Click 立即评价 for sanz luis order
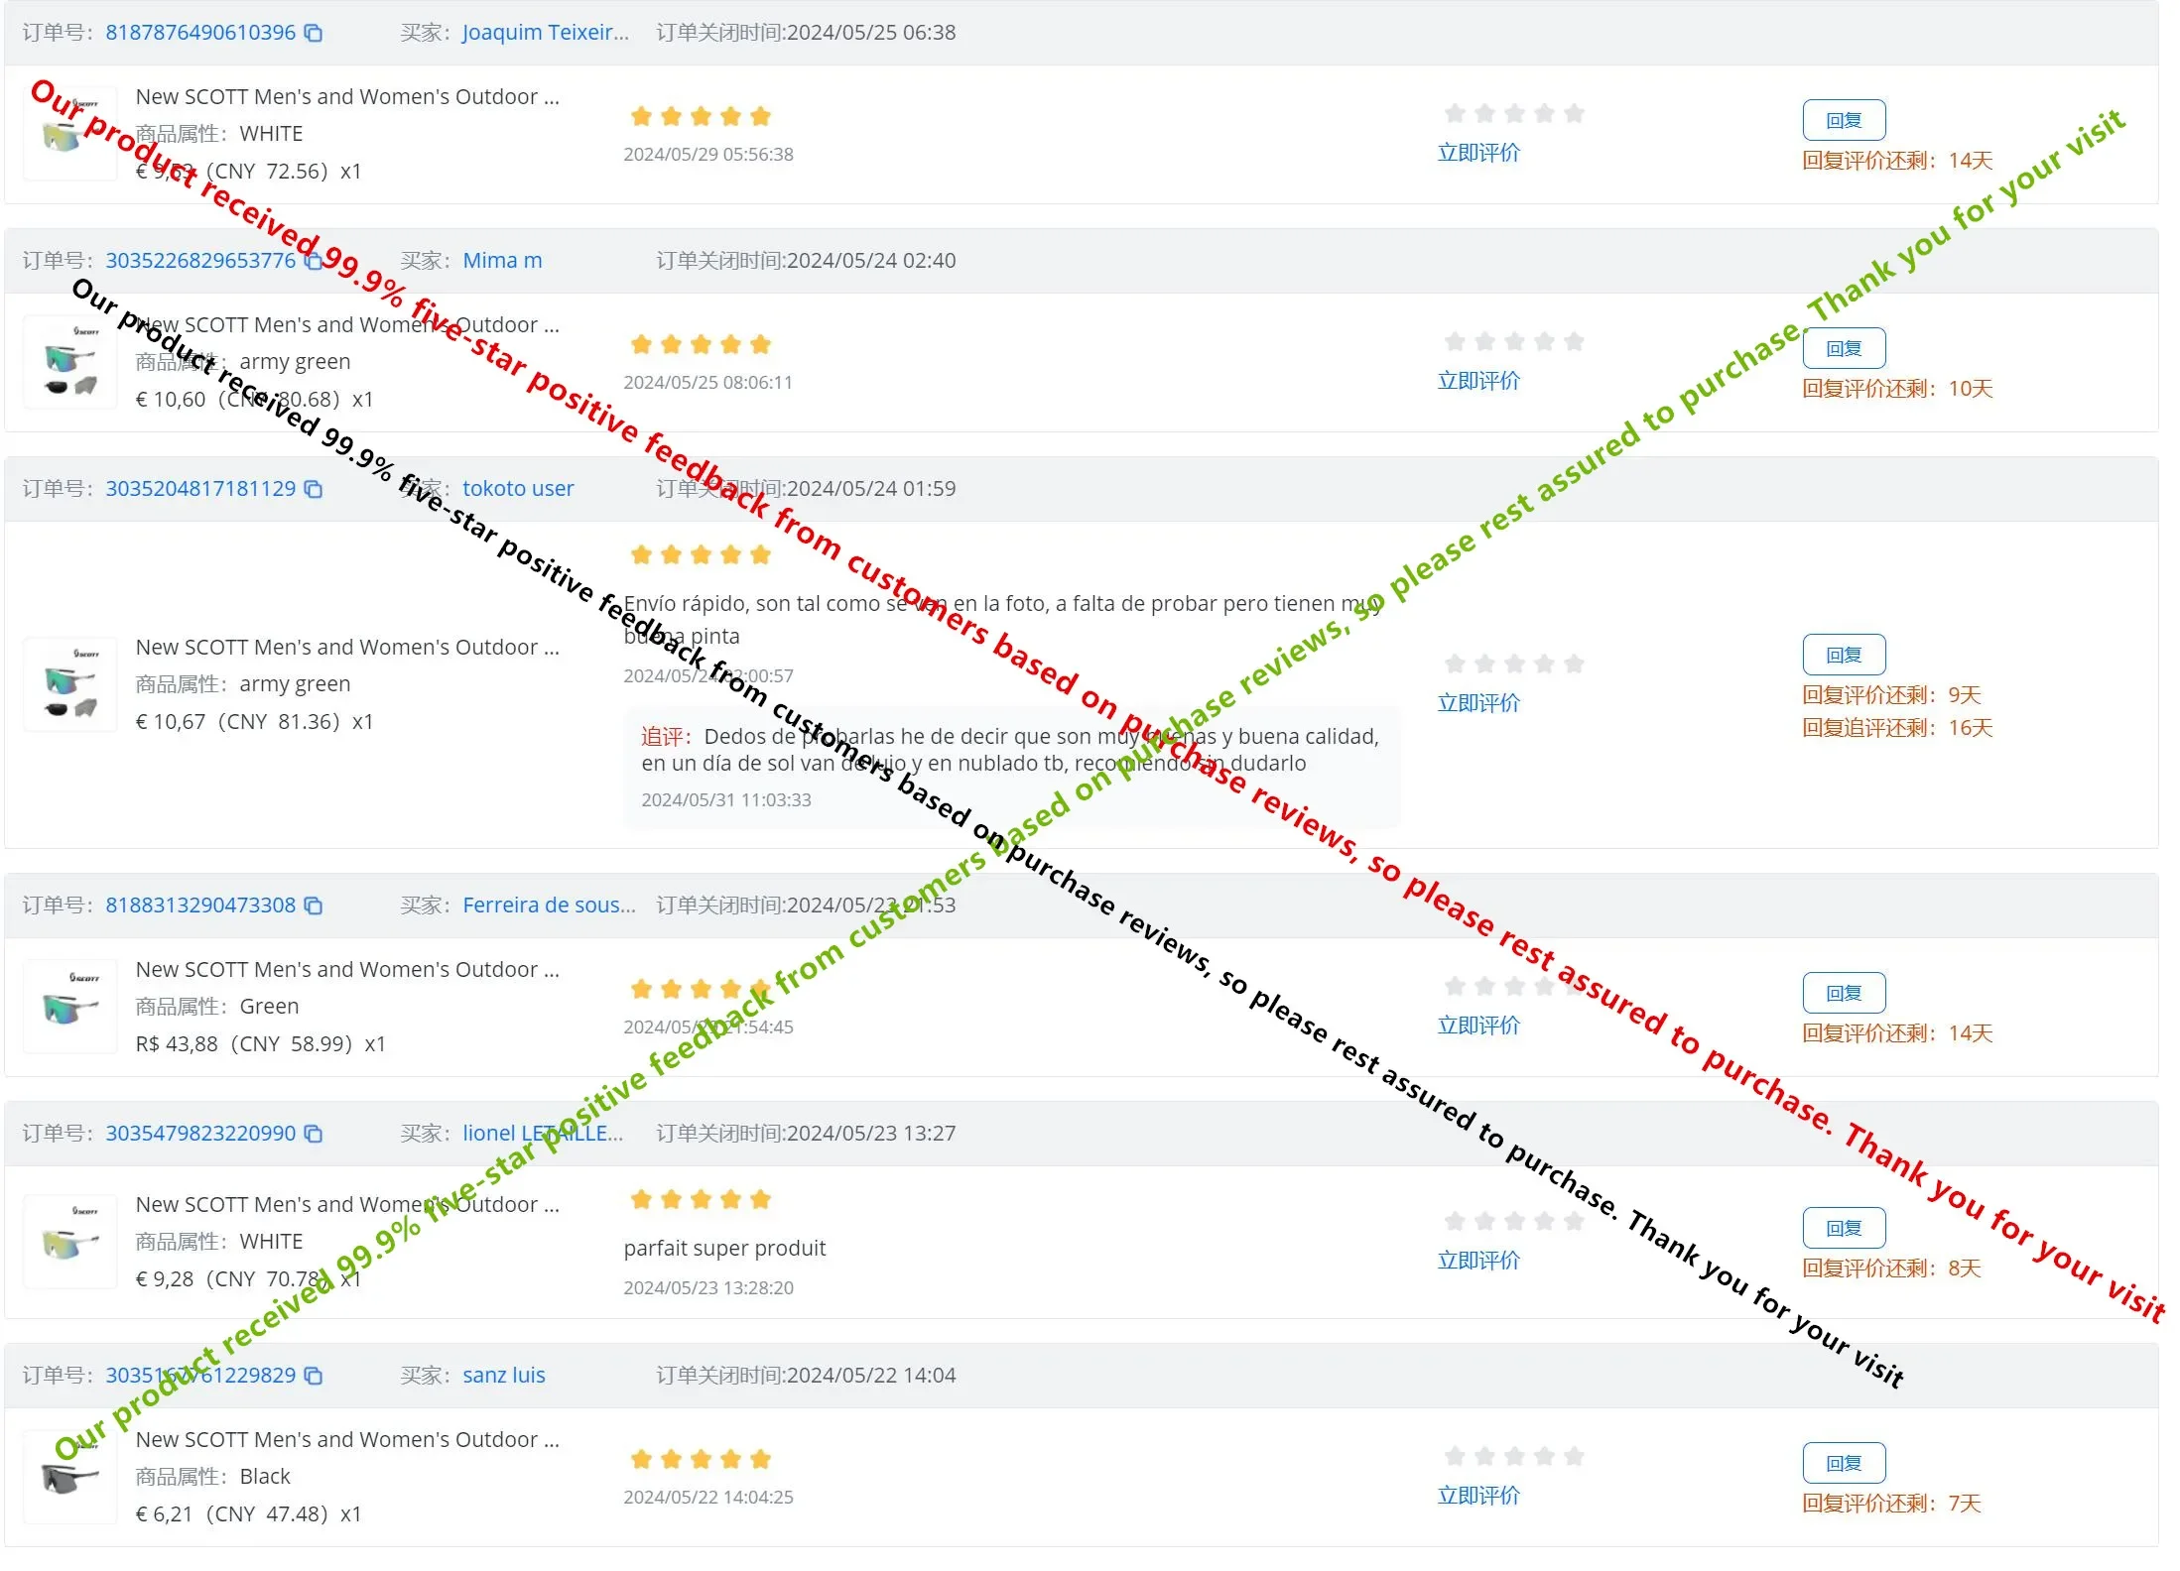The height and width of the screenshot is (1571, 2180). 1477,1496
